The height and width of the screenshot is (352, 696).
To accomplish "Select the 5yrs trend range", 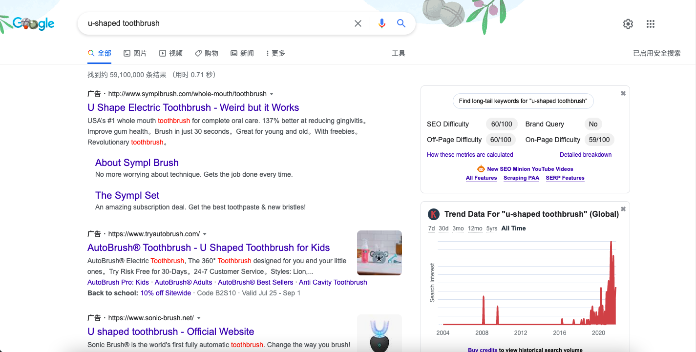I will 492,228.
